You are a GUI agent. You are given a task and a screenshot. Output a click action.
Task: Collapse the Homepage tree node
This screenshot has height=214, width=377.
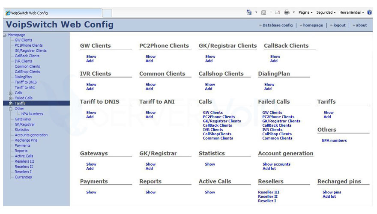point(4,35)
